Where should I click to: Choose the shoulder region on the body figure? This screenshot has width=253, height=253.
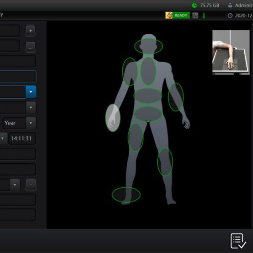point(130,72)
